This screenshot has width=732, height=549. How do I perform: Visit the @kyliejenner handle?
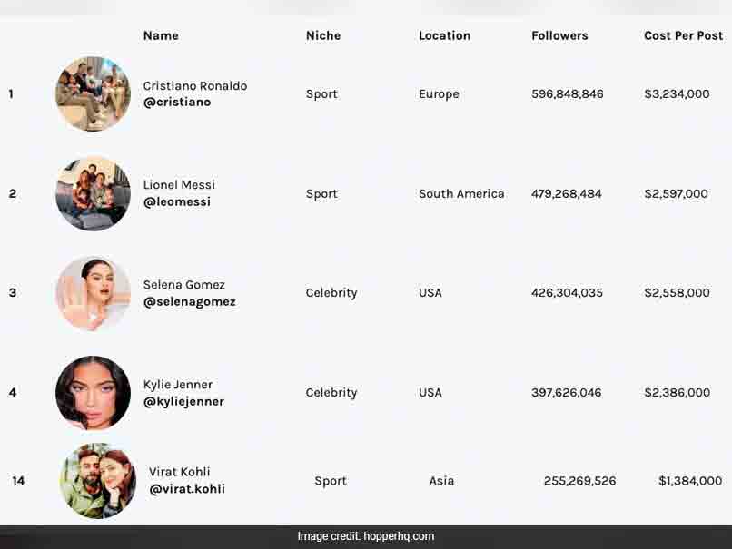coord(184,402)
